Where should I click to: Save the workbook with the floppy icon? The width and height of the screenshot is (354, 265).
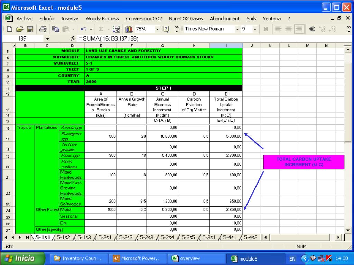coord(30,29)
